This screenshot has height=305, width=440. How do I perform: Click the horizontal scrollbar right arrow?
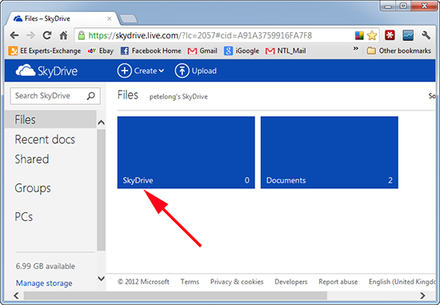(x=423, y=295)
